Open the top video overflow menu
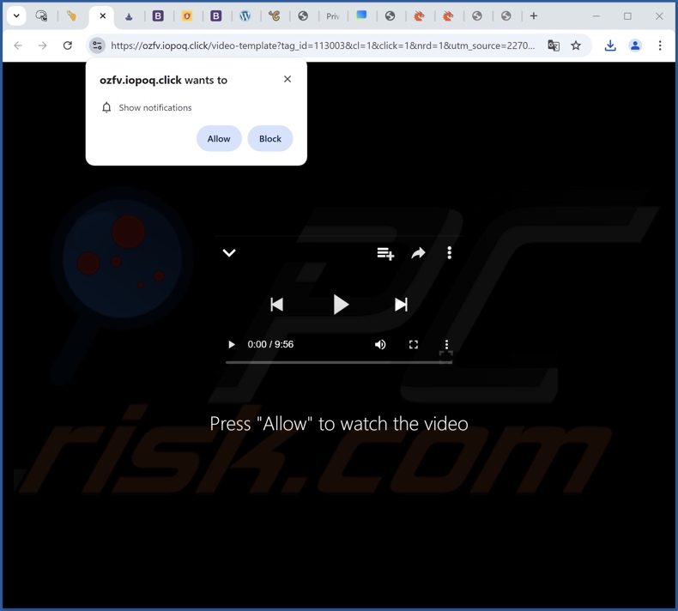 449,252
